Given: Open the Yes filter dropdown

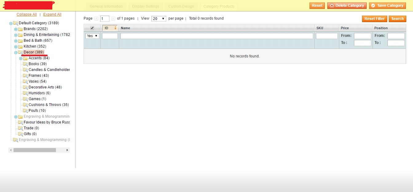Looking at the screenshot, I should [92, 36].
